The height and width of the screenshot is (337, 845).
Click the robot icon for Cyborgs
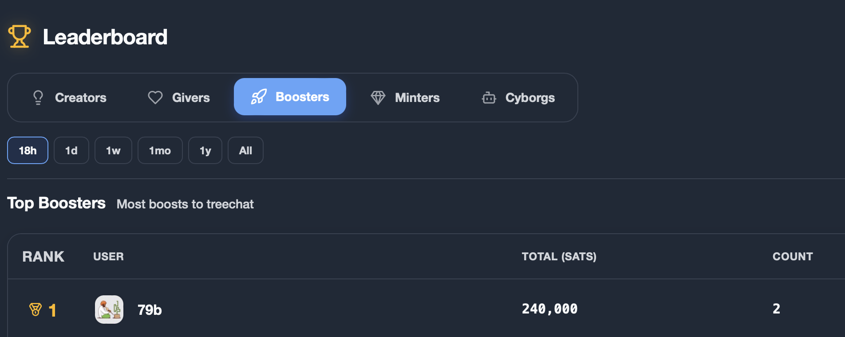point(489,98)
